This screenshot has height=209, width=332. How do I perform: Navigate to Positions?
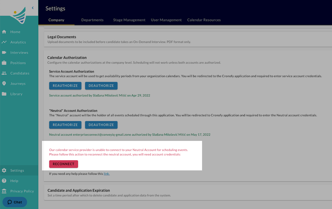[x=18, y=63]
